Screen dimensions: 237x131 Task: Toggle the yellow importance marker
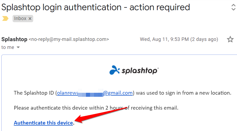point(5,18)
